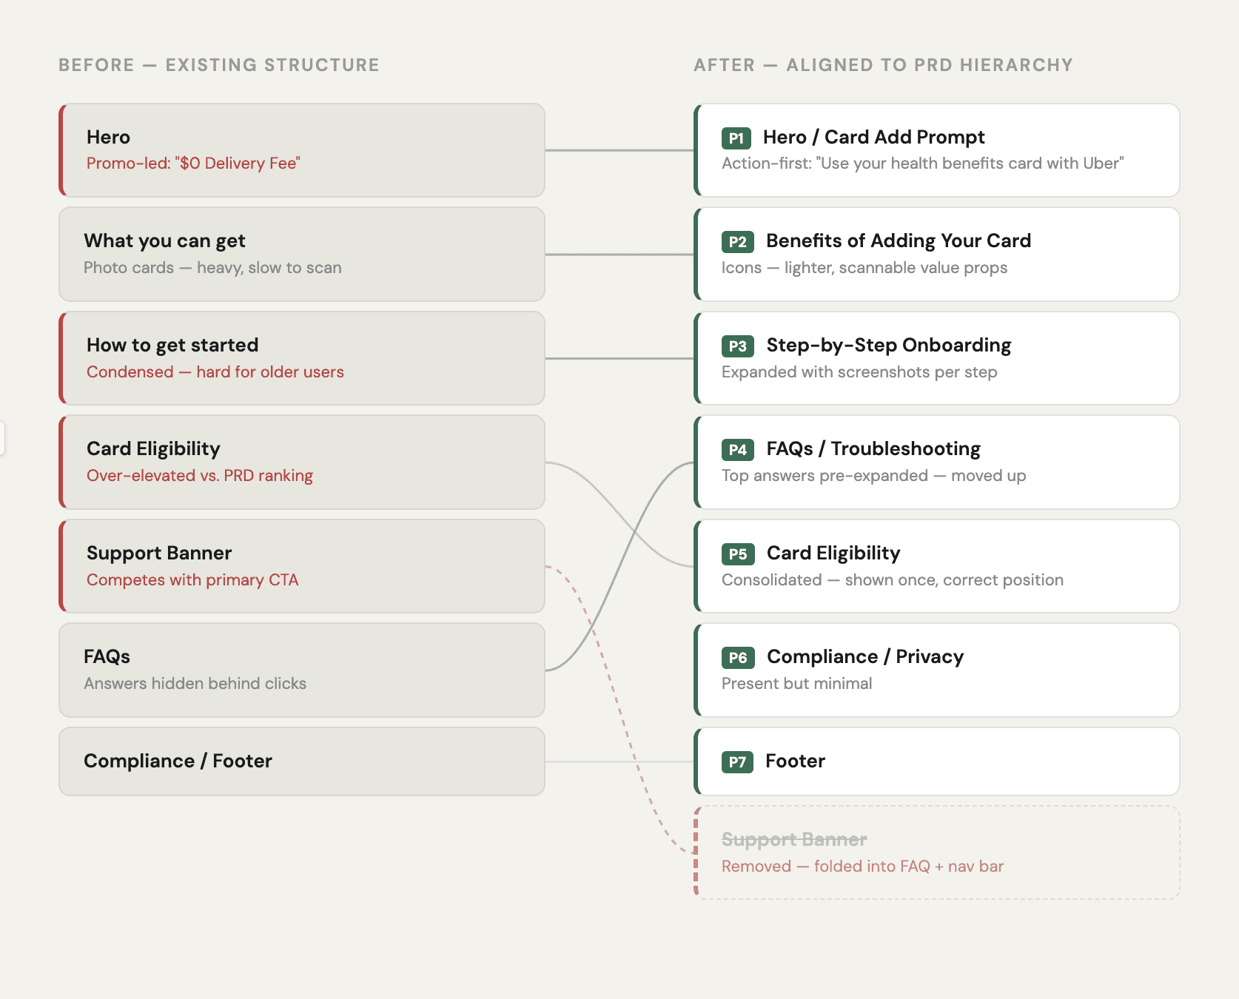Screen dimensions: 1239x999
Task: Click the 'Action-first' hero description
Action: 922,163
